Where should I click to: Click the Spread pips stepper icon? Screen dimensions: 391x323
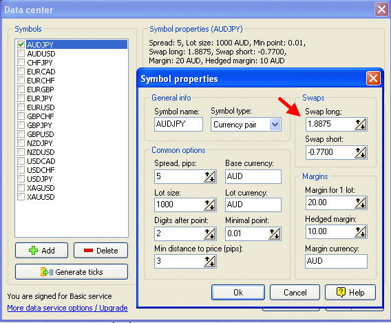pyautogui.click(x=210, y=176)
